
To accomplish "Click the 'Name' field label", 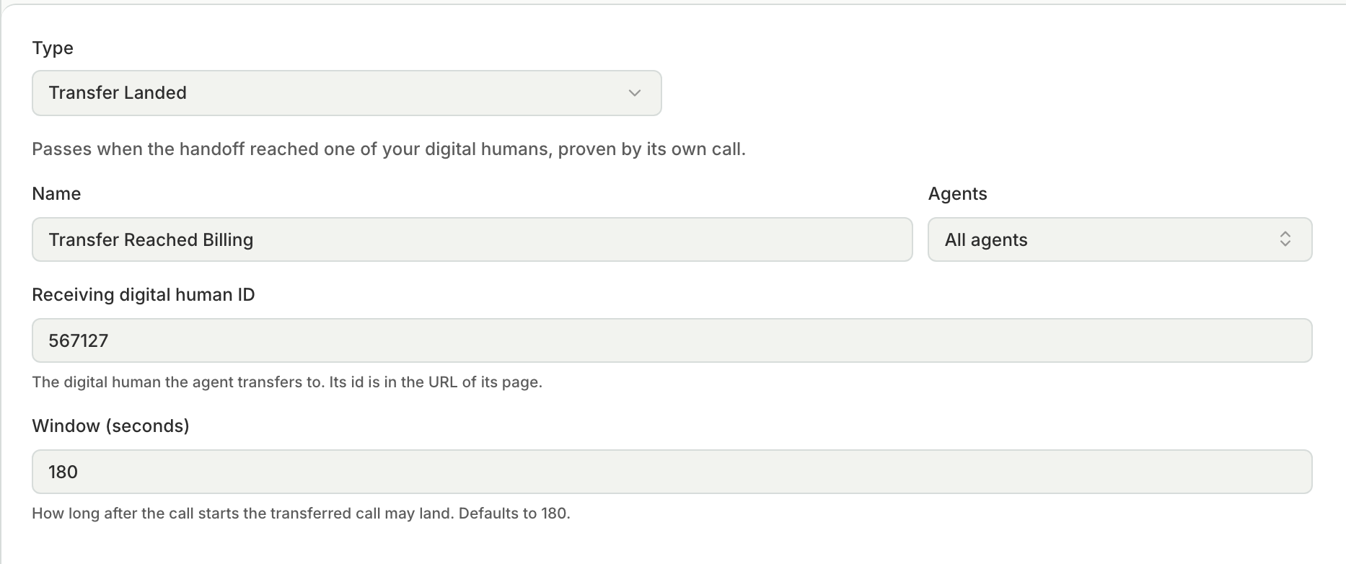I will [x=56, y=193].
